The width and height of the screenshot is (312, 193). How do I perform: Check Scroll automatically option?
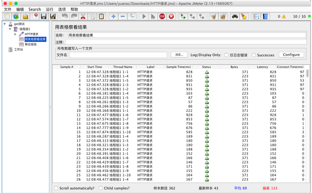point(56,188)
